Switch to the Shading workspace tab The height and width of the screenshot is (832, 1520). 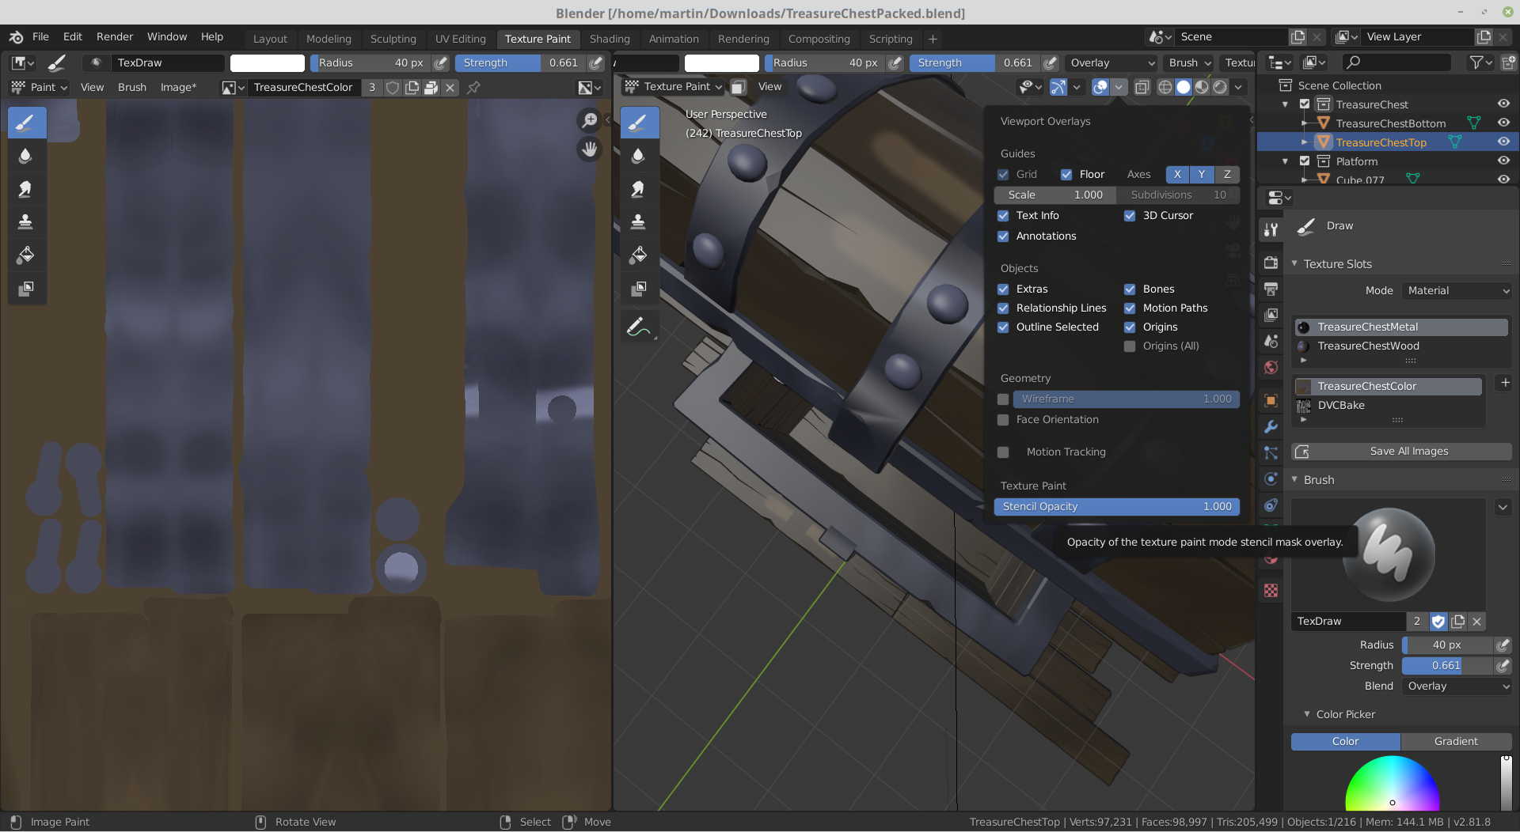pos(610,39)
